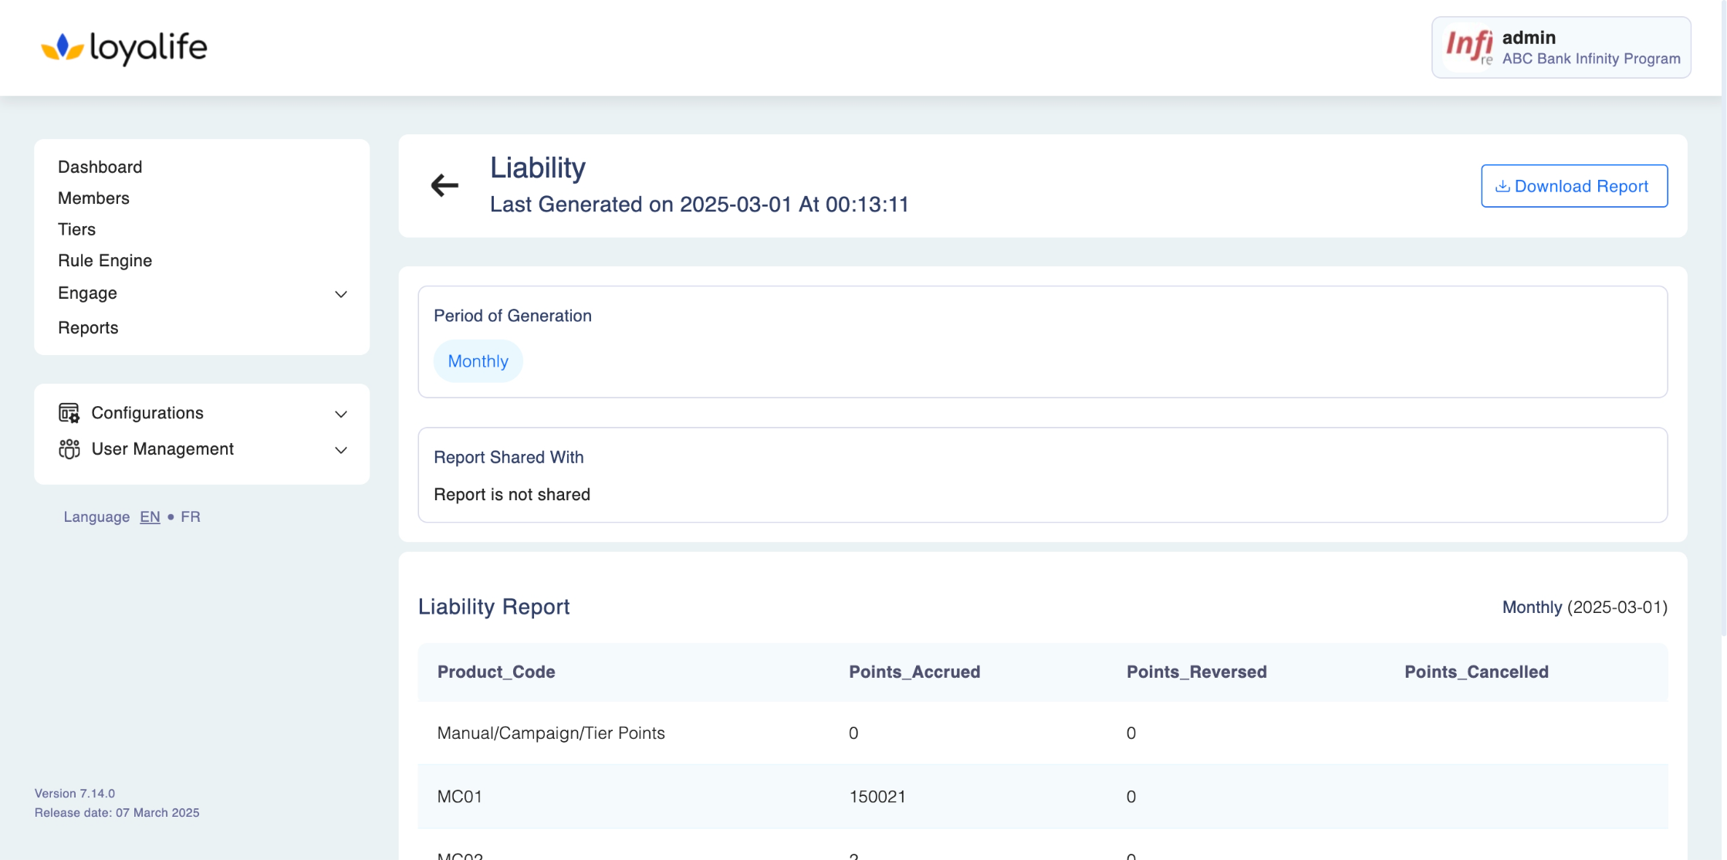
Task: Open the Dashboard menu item
Action: (100, 167)
